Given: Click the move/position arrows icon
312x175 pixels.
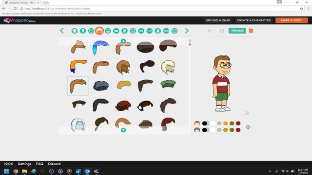Looking at the screenshot, I should click(x=248, y=127).
